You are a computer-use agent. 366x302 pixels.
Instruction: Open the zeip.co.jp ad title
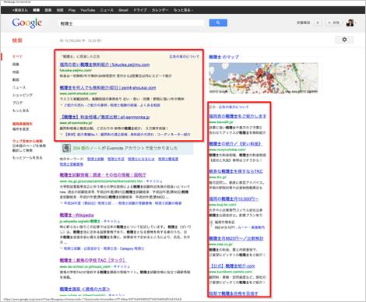click(x=236, y=238)
